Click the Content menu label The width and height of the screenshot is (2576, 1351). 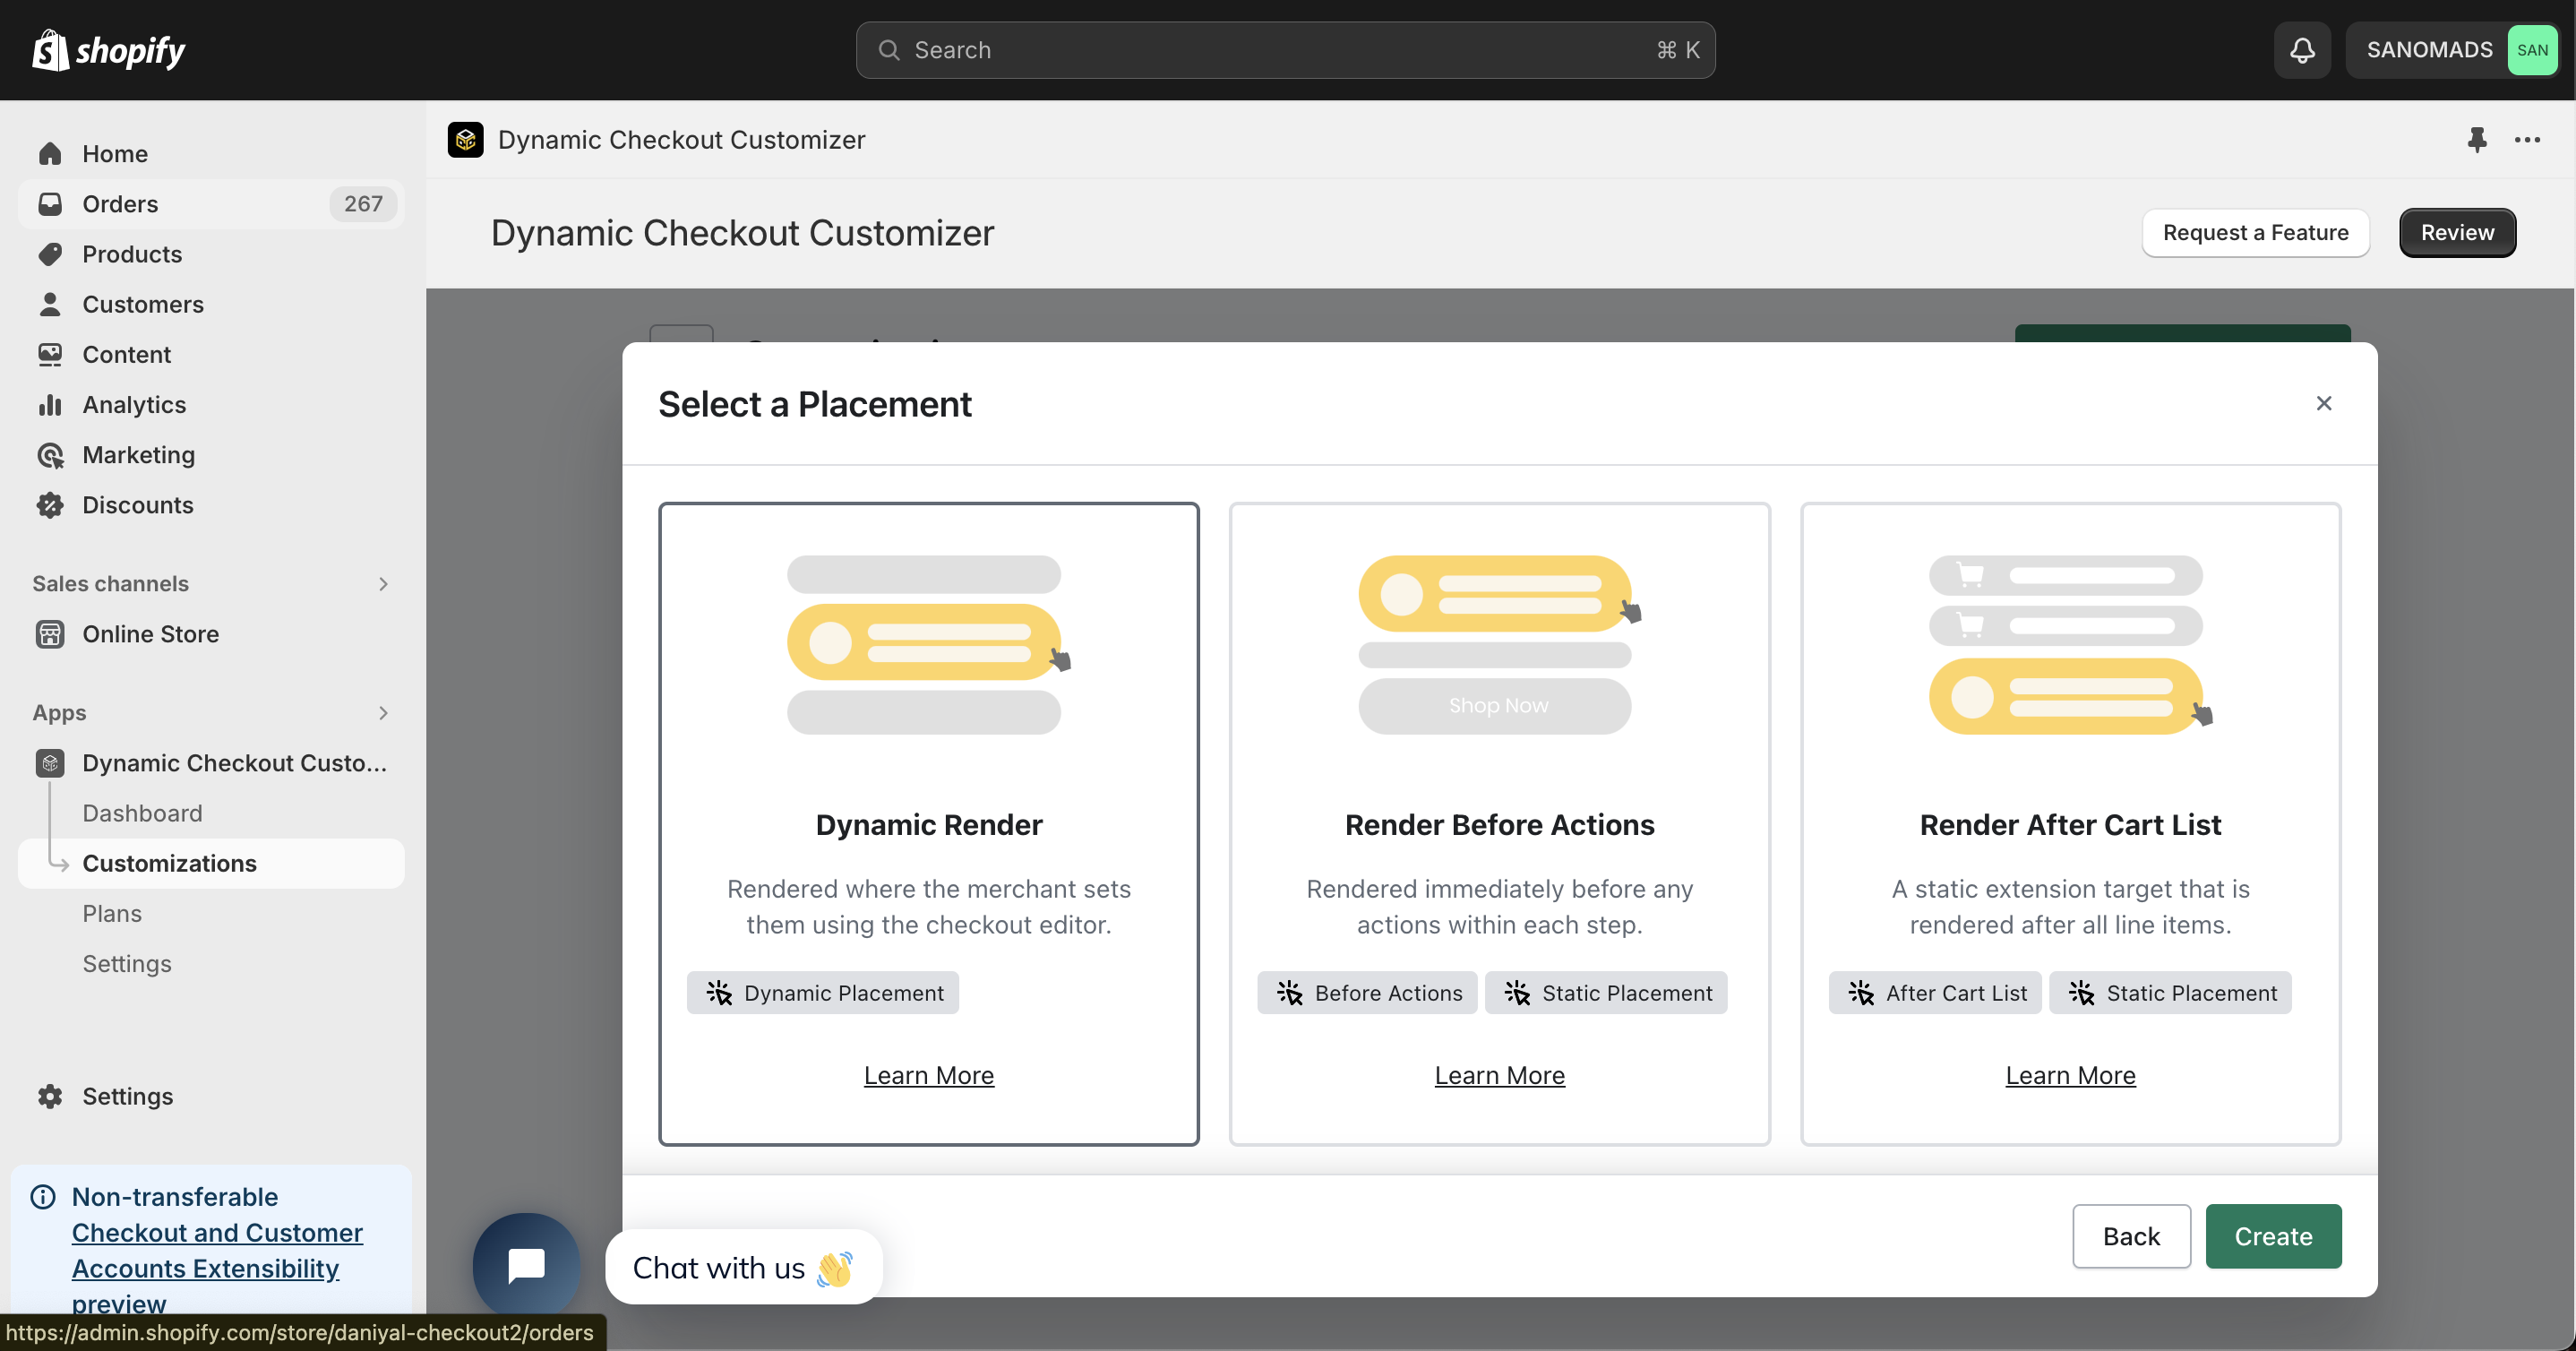tap(126, 354)
